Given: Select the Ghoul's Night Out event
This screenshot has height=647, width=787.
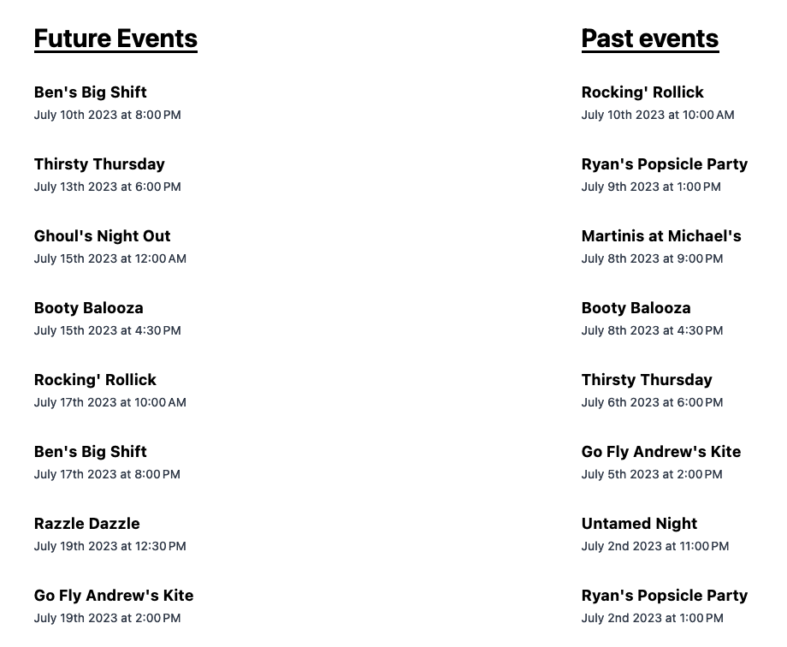Looking at the screenshot, I should click(102, 236).
